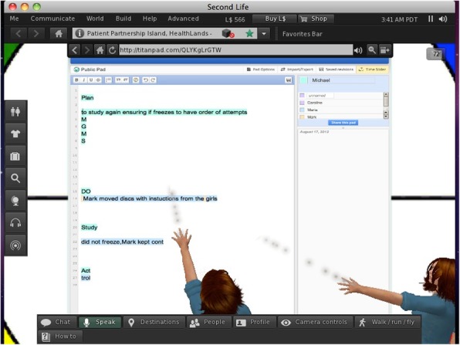This screenshot has width=460, height=345.
Task: Open People in bottom bar
Action: [x=208, y=322]
